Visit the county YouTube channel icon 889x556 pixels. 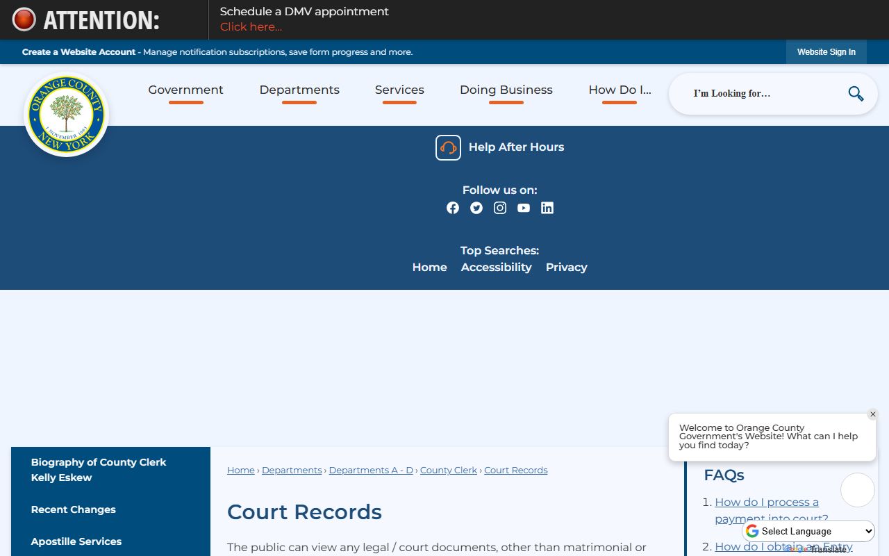tap(524, 208)
